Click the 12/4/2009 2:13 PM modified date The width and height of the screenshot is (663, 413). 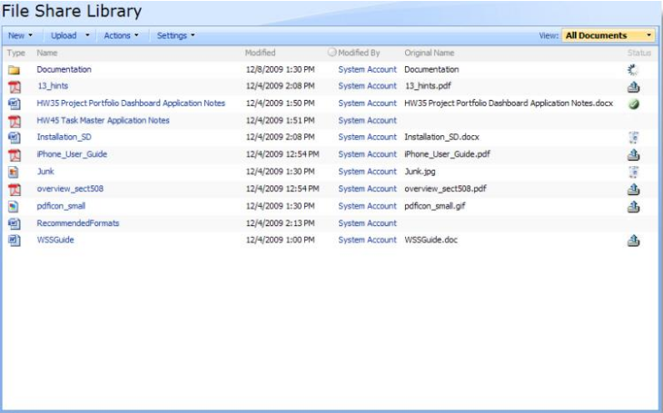281,223
